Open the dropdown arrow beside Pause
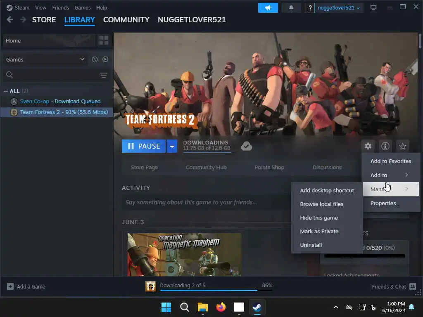 click(x=172, y=146)
